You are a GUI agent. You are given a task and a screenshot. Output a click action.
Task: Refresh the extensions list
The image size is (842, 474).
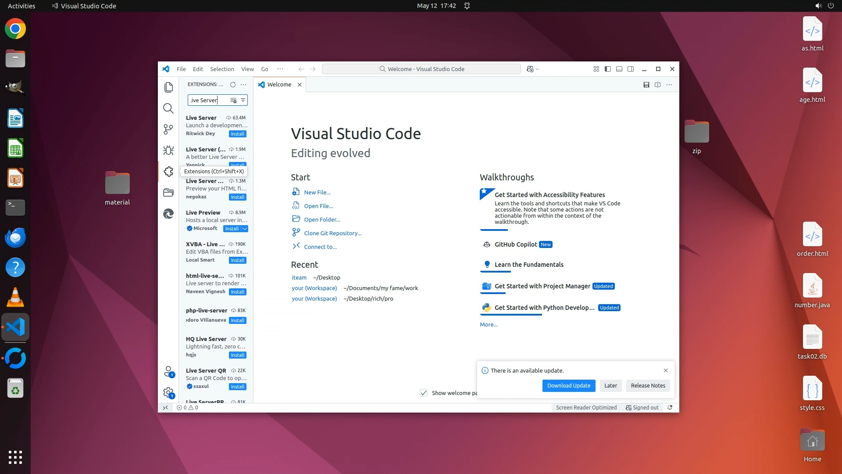233,85
